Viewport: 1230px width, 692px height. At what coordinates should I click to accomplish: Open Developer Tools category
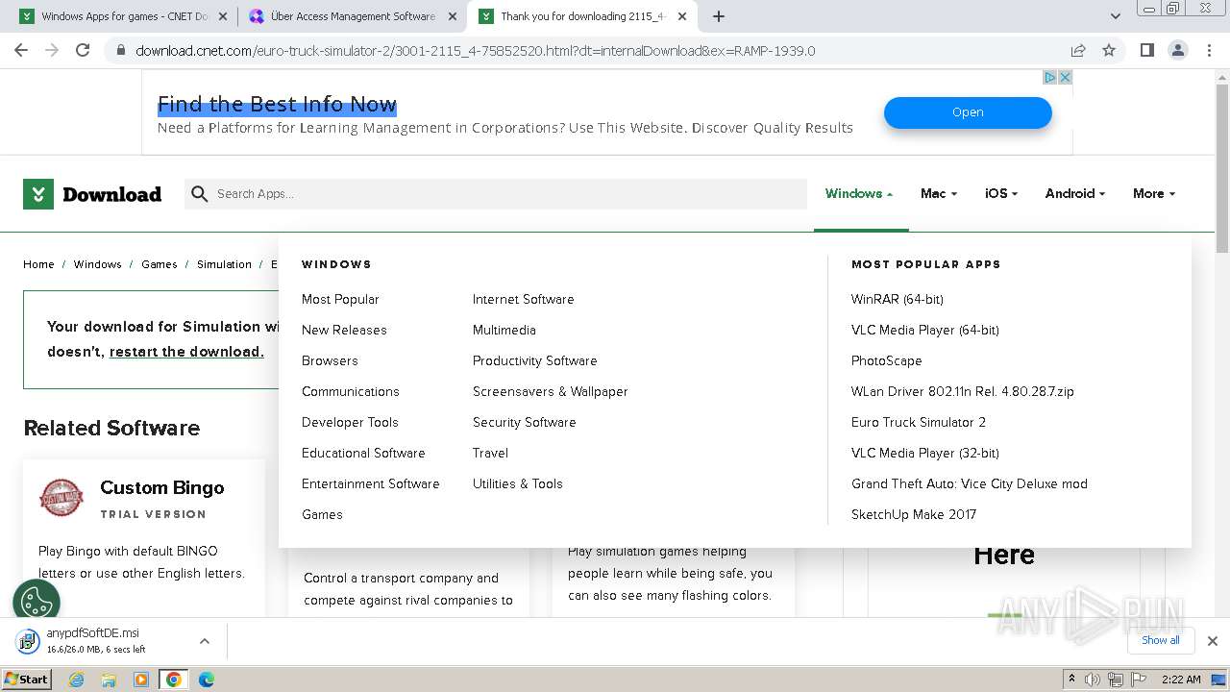[x=350, y=422]
